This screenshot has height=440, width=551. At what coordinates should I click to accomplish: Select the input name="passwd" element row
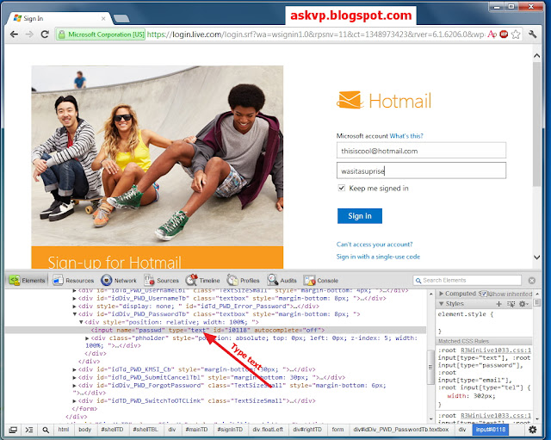pos(215,330)
